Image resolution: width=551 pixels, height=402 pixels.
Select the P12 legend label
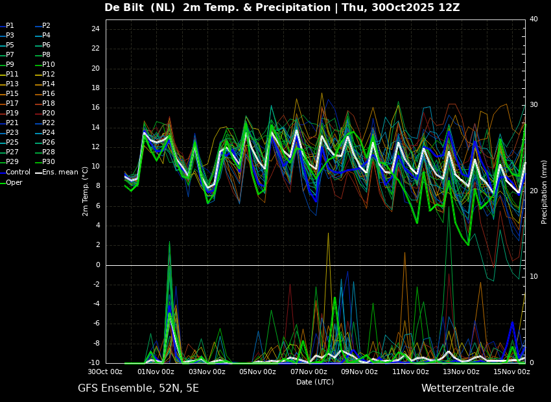[x=49, y=74]
